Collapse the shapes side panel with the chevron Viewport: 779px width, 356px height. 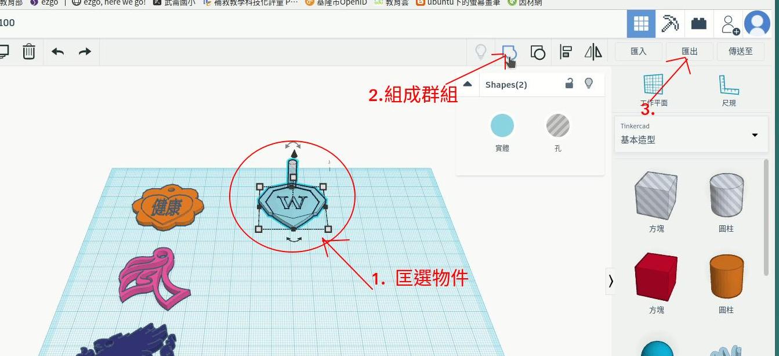[x=611, y=281]
